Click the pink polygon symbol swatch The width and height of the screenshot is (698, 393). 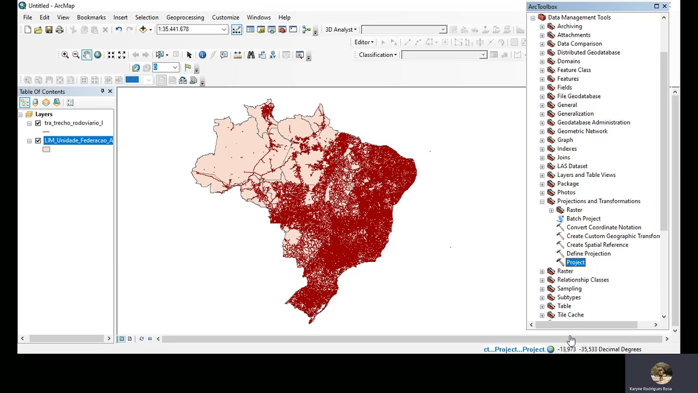coord(46,150)
